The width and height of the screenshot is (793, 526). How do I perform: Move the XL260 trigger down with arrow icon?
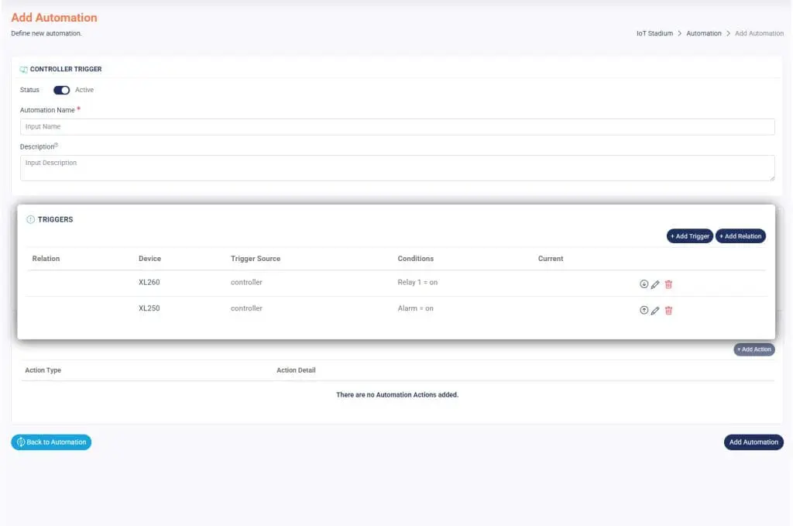point(644,284)
